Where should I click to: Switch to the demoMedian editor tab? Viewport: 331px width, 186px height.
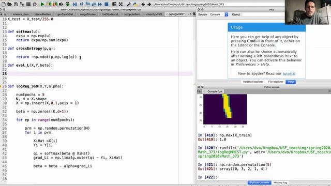point(43,14)
